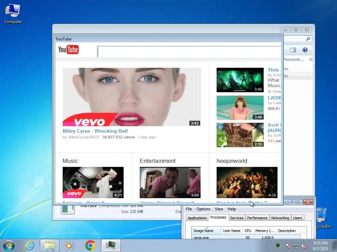Open the Action Center flag tray icon

pos(288,246)
